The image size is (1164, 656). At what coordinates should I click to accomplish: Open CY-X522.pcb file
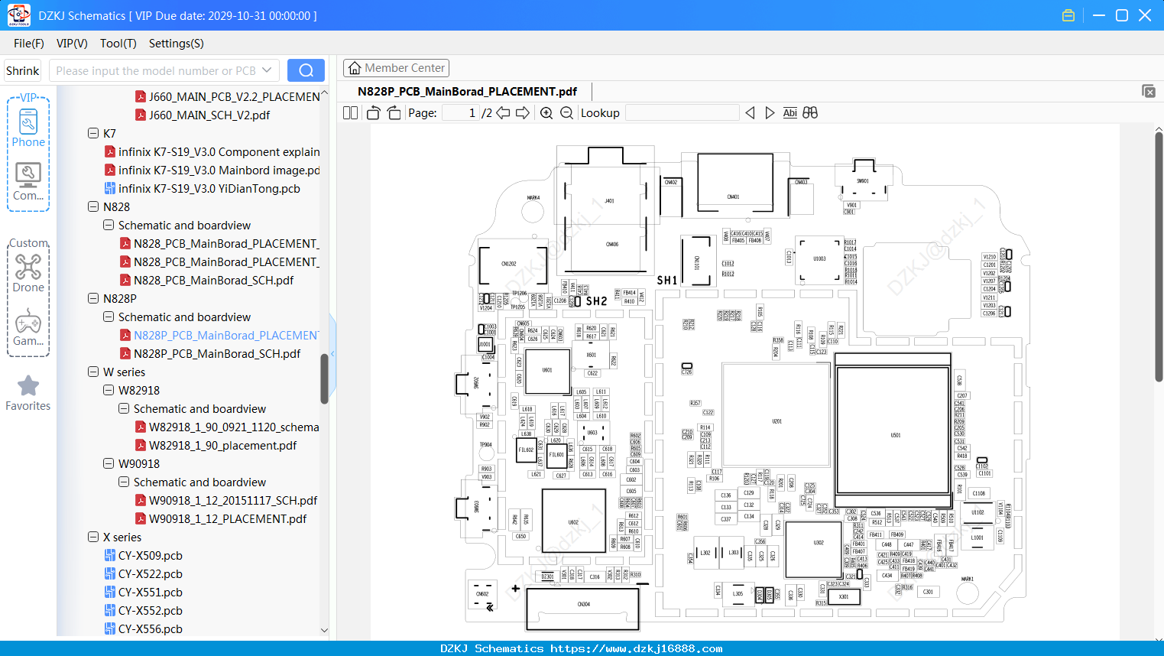pos(150,573)
